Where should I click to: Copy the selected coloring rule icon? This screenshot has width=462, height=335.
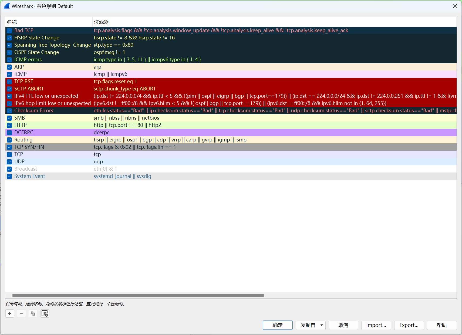coord(33,313)
